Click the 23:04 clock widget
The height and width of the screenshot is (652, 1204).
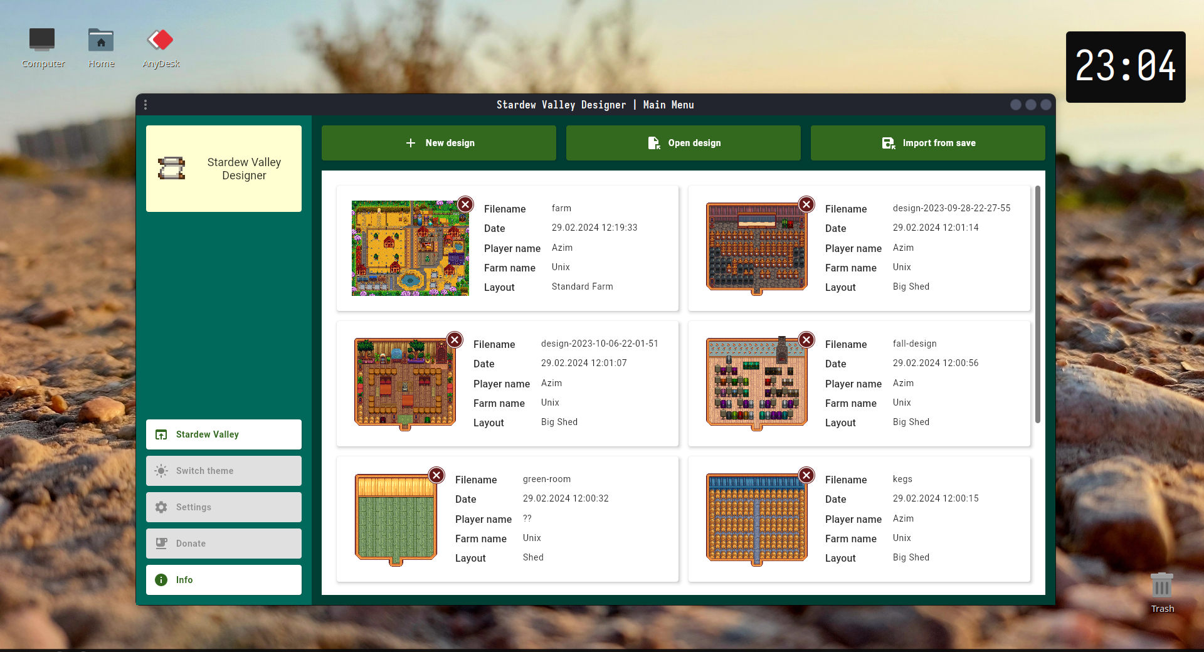1126,67
